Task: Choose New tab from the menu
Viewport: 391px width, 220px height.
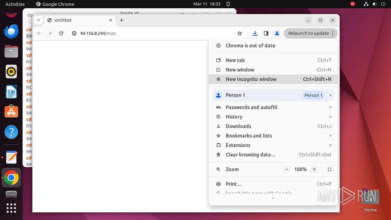Action: click(273, 60)
